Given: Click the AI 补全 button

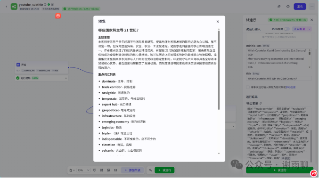Looking at the screenshot, I should click(x=300, y=29).
